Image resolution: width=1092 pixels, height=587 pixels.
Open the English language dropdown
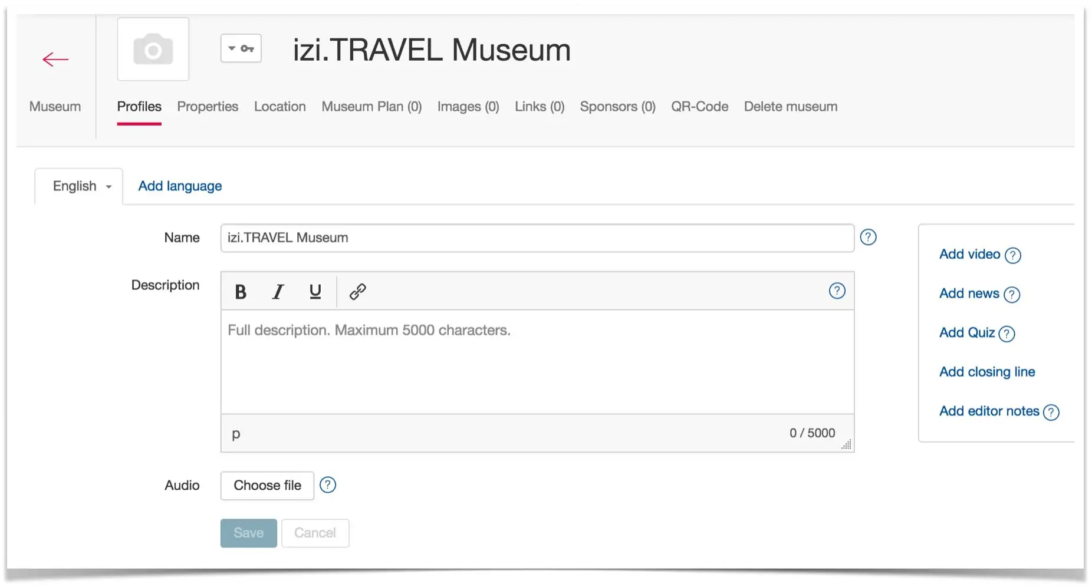[x=79, y=186]
